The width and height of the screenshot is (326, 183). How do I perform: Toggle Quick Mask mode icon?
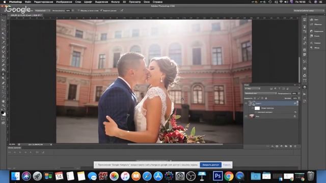pyautogui.click(x=3, y=118)
